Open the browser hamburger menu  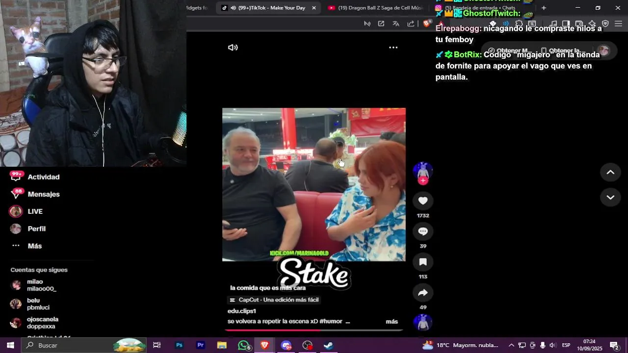(618, 24)
